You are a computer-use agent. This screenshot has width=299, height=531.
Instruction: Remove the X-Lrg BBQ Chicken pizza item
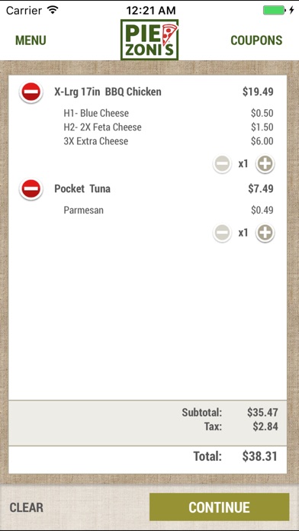31,92
